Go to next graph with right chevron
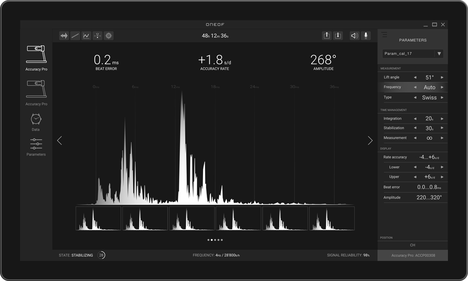The width and height of the screenshot is (468, 281). [x=370, y=141]
